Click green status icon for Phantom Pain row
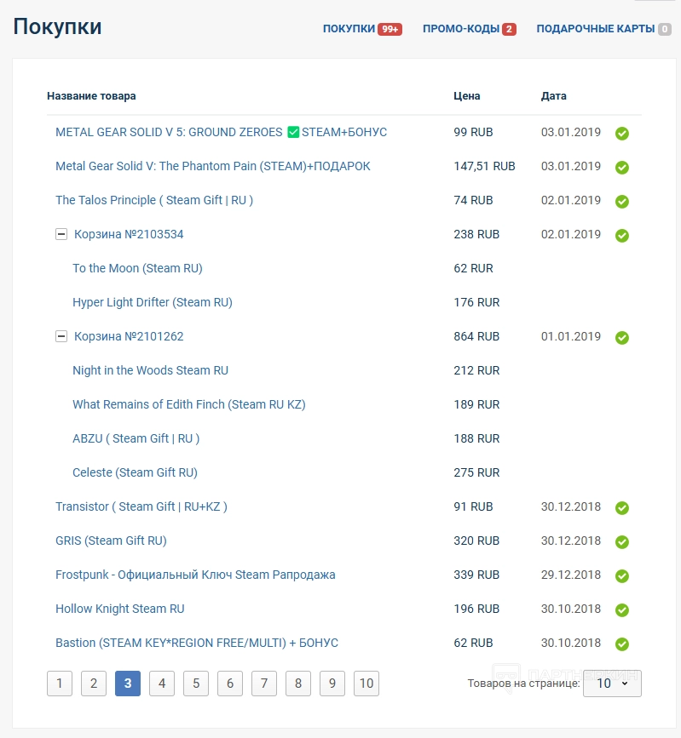 (621, 167)
